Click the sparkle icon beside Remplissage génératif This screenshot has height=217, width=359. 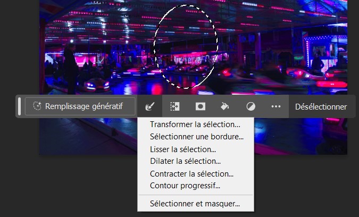coord(37,106)
